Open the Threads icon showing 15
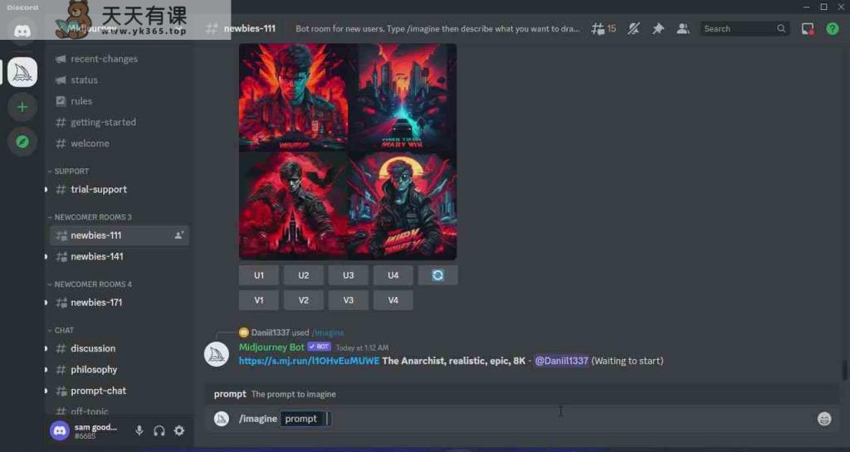The width and height of the screenshot is (850, 452). [x=603, y=29]
